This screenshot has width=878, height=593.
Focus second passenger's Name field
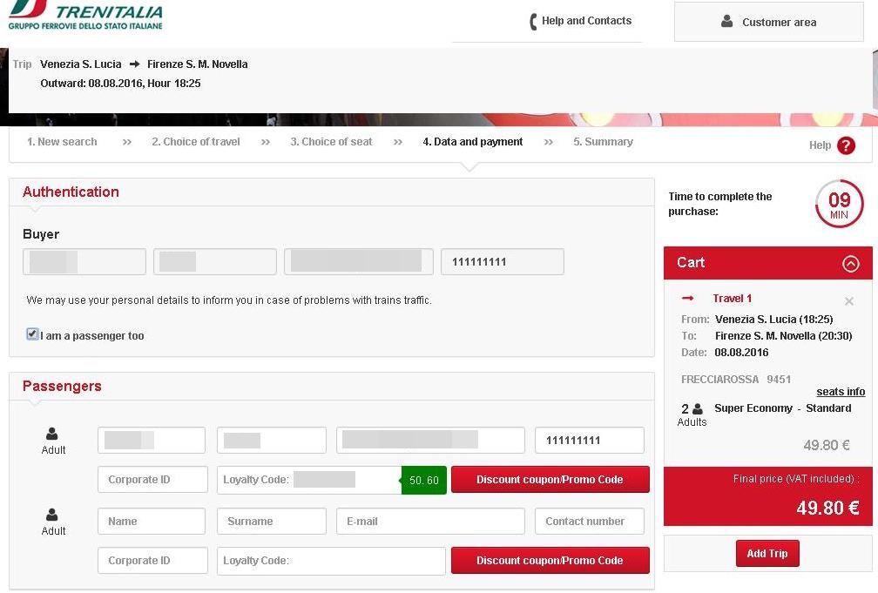click(x=152, y=522)
